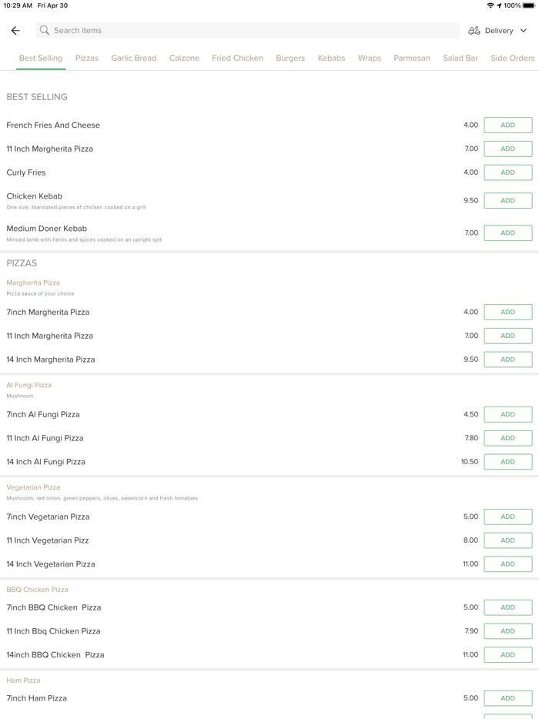Add Medium Doner Kebab
Image resolution: width=539 pixels, height=719 pixels.
pyautogui.click(x=507, y=232)
